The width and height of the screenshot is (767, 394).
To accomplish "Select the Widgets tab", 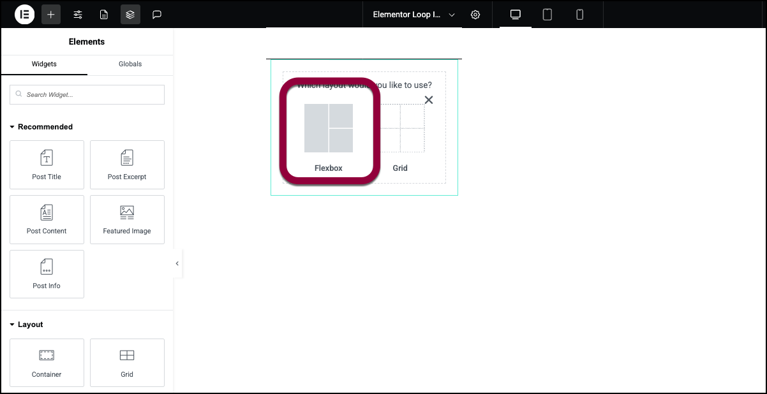I will point(44,64).
